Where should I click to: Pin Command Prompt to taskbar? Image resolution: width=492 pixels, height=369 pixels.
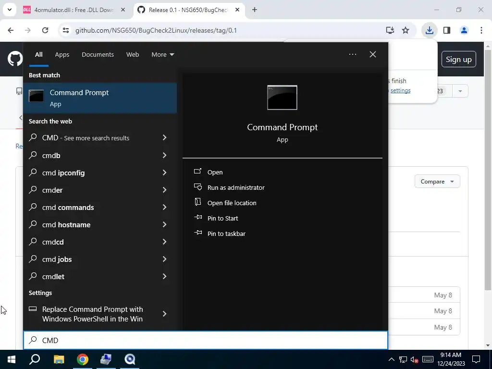coord(226,234)
